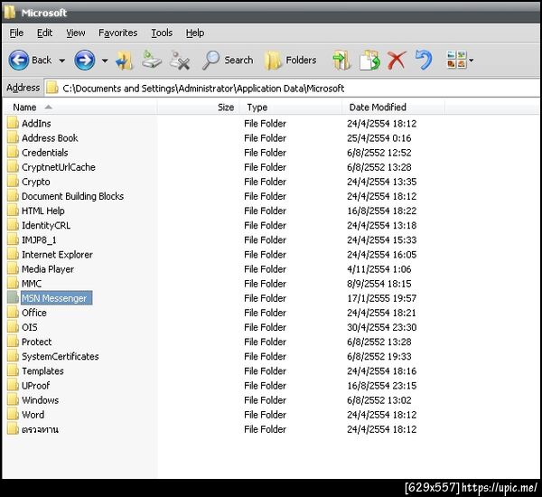Click the blue Undo arrow icon
Screen dimensions: 542x497
click(424, 60)
